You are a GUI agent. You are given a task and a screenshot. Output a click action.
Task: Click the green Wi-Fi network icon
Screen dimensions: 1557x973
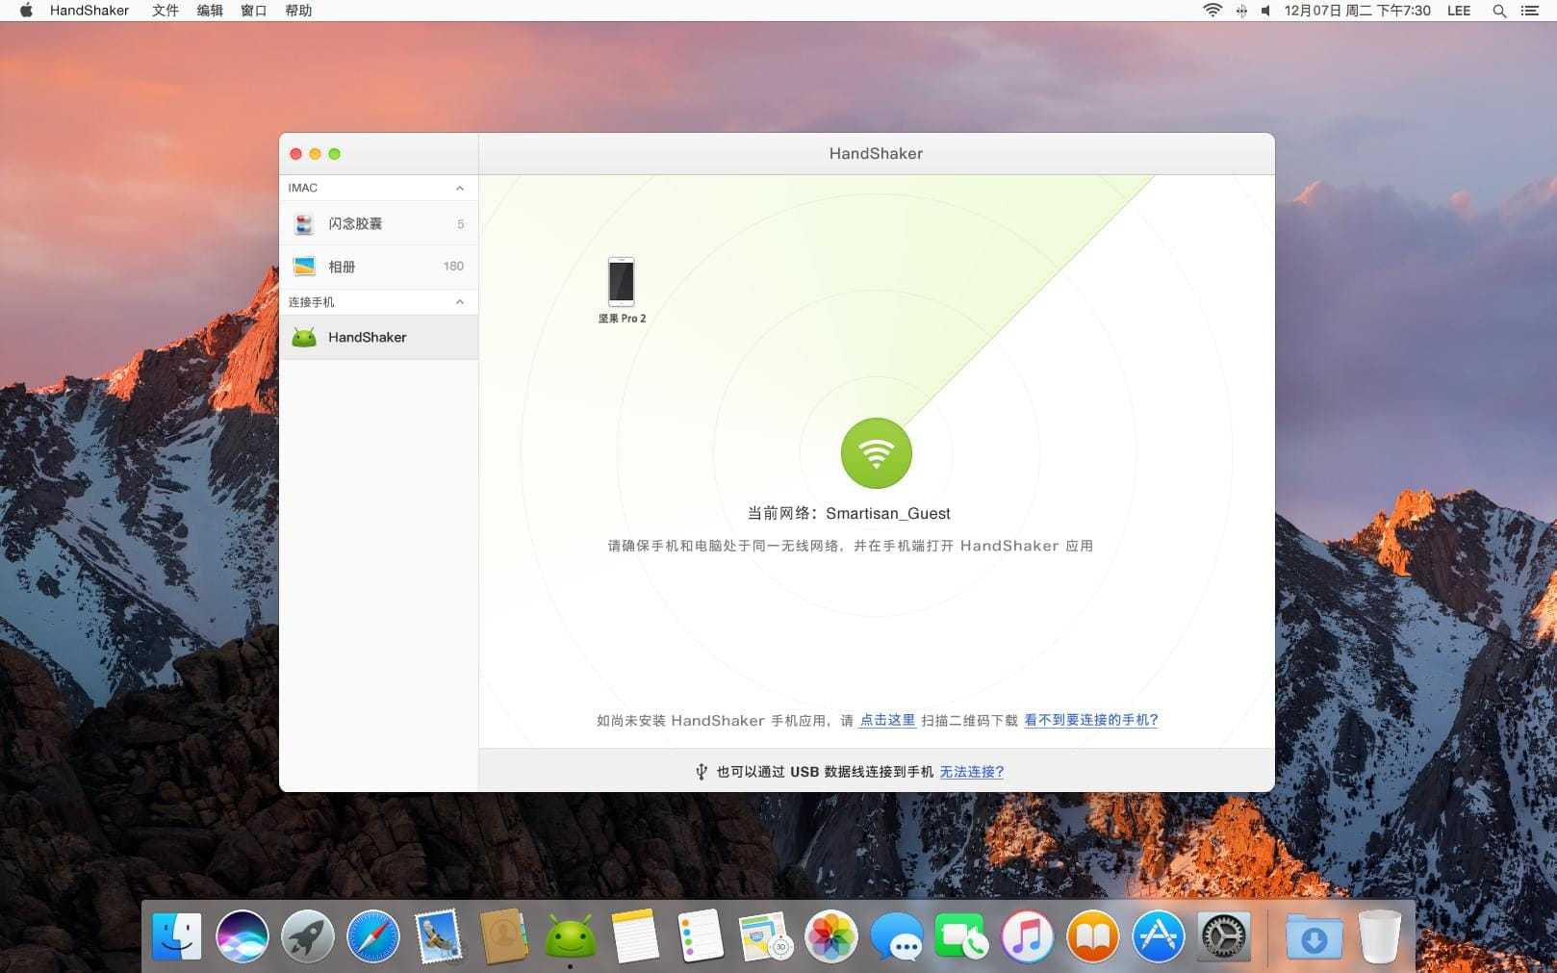coord(876,452)
